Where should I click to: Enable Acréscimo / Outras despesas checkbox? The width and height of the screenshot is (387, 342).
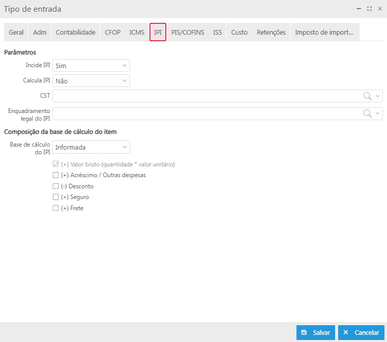[x=56, y=175]
